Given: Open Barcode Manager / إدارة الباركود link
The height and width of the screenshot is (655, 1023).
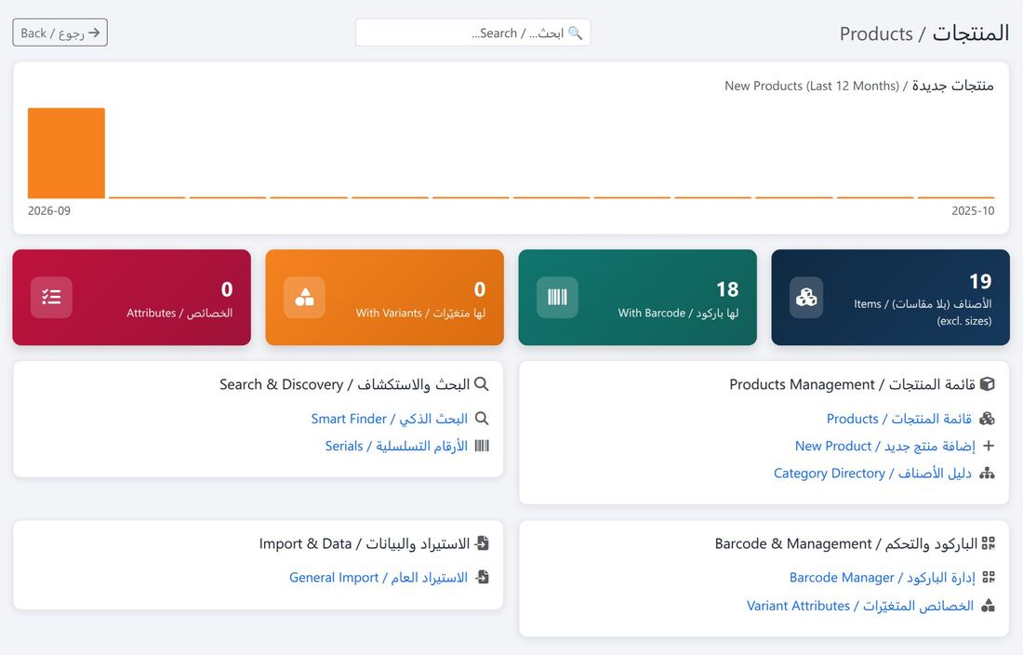Looking at the screenshot, I should point(882,578).
